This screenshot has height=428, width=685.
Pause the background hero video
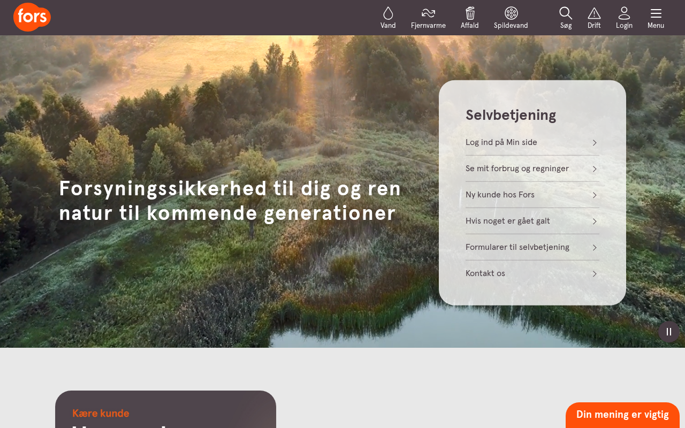pos(669,332)
